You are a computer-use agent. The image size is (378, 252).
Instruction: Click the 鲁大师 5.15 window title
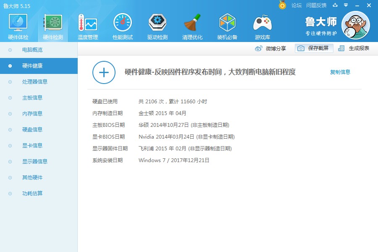[x=17, y=6]
